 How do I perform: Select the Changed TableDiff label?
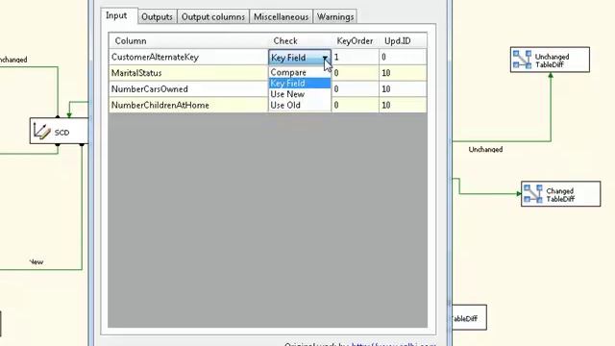pos(560,195)
